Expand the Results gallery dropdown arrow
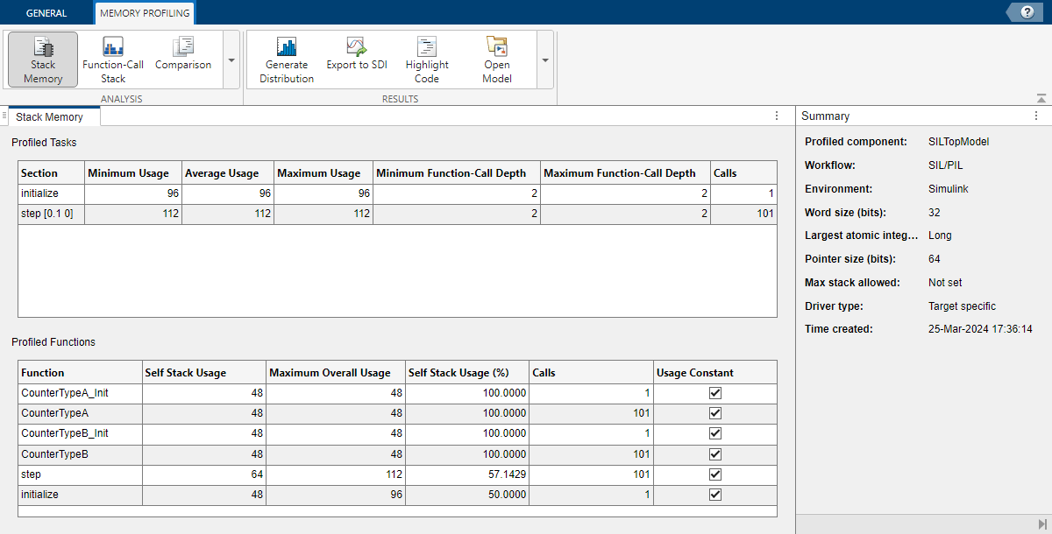This screenshot has height=534, width=1052. tap(545, 60)
